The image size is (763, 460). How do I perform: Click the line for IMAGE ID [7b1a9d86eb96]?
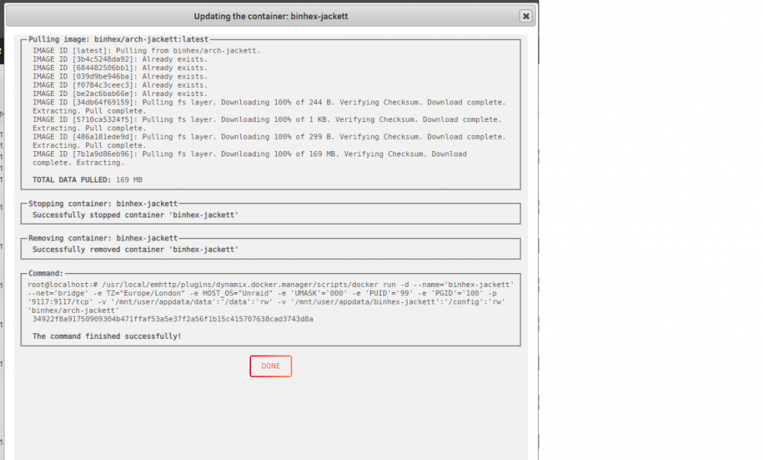pos(250,159)
